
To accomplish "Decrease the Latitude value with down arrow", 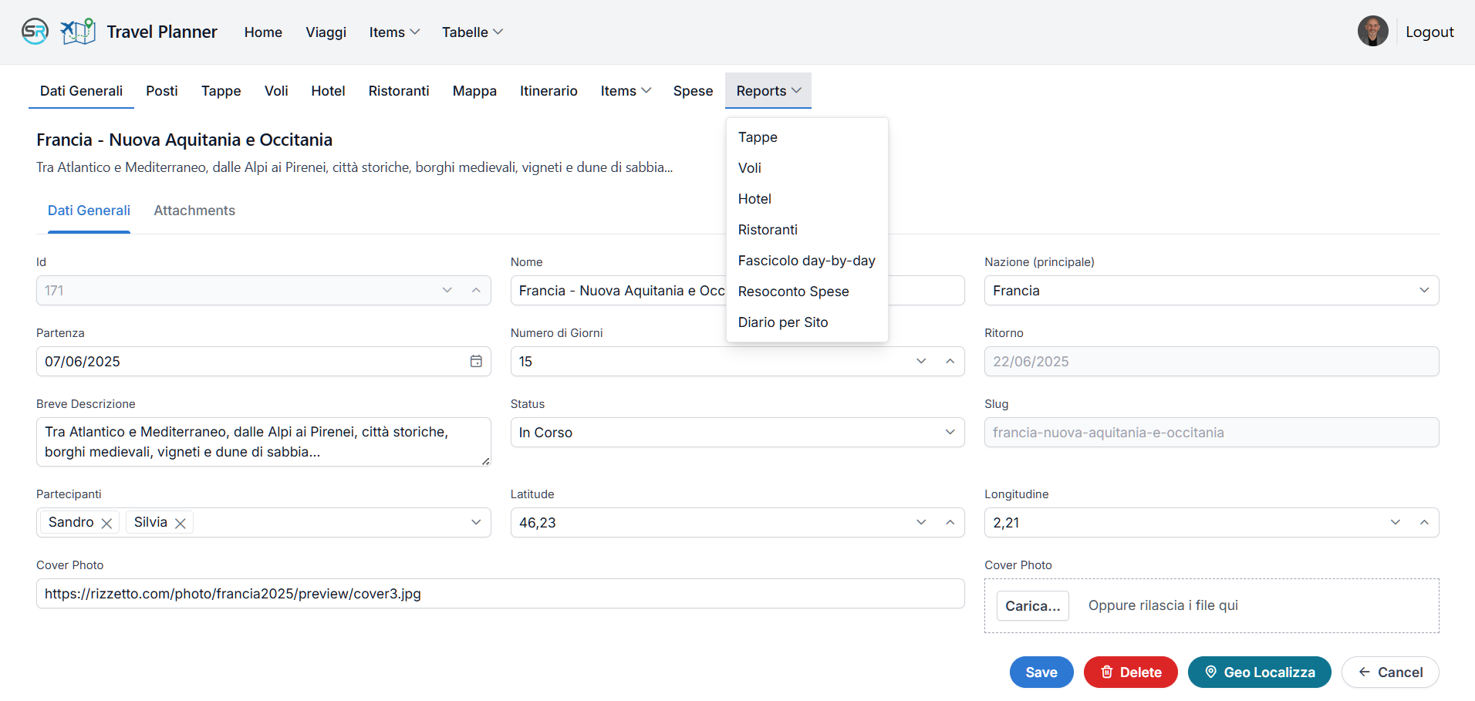I will tap(921, 523).
